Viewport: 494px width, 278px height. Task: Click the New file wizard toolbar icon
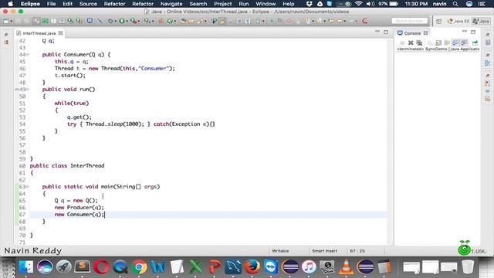(x=6, y=21)
